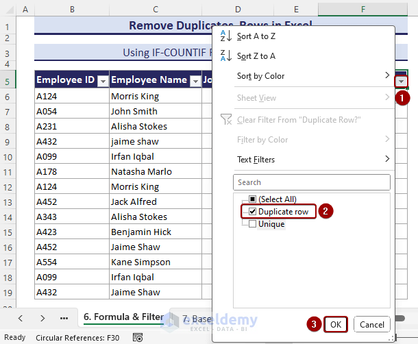Go to next sheet with right arrow
418x344 pixels.
coord(42,318)
